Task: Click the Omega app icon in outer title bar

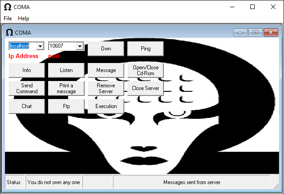Action: coord(8,7)
